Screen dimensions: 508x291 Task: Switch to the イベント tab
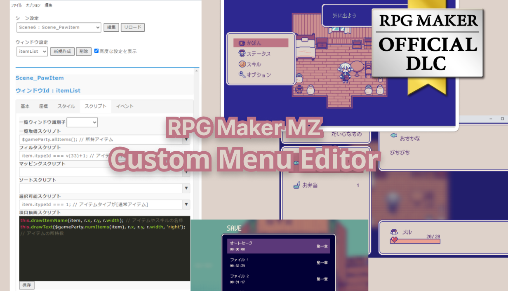pos(125,106)
